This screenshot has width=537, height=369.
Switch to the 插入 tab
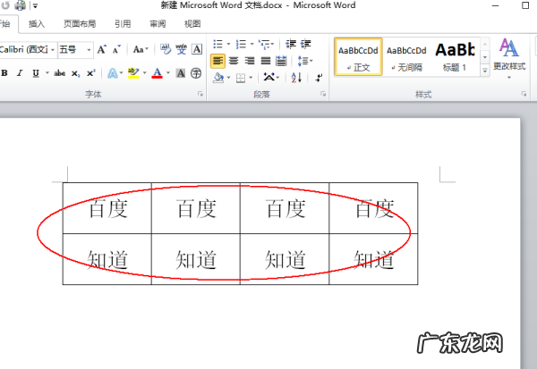click(37, 24)
